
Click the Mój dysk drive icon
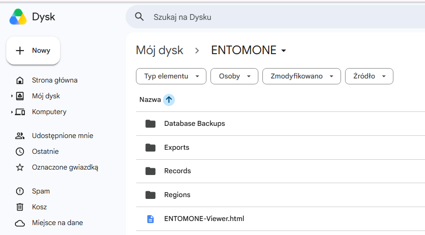pos(20,96)
